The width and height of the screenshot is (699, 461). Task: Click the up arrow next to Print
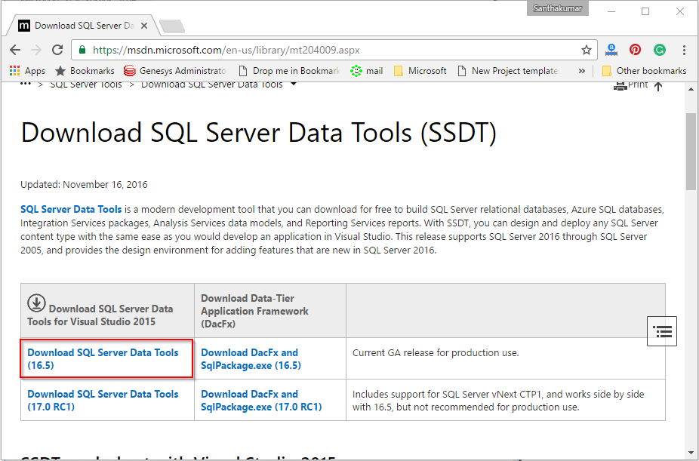pos(658,86)
